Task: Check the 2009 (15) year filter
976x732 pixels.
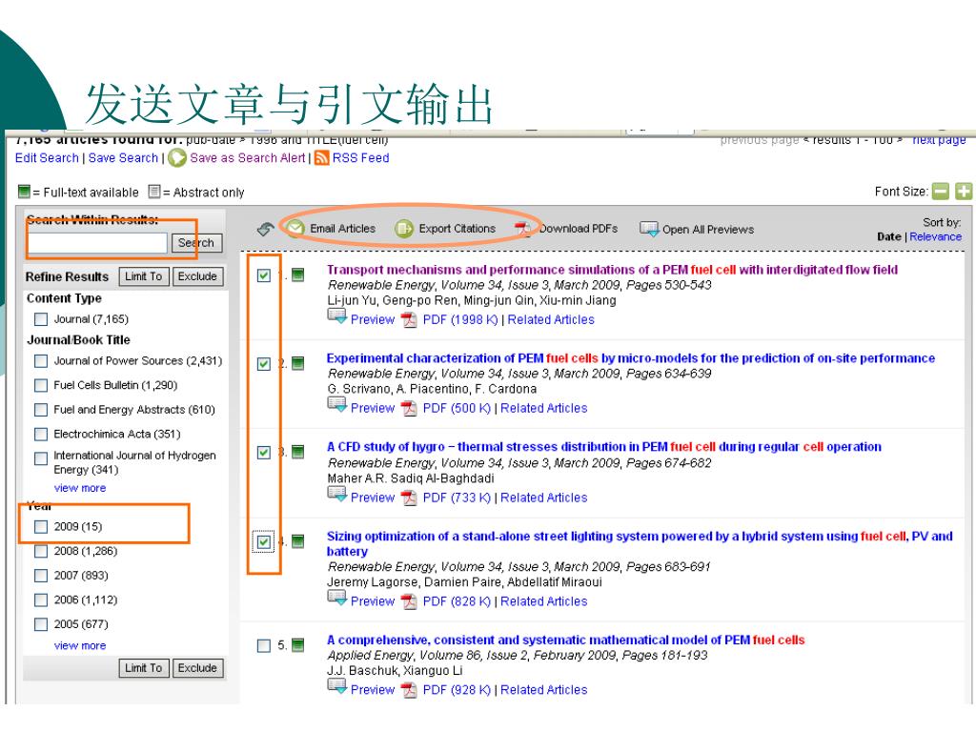Action: [40, 526]
